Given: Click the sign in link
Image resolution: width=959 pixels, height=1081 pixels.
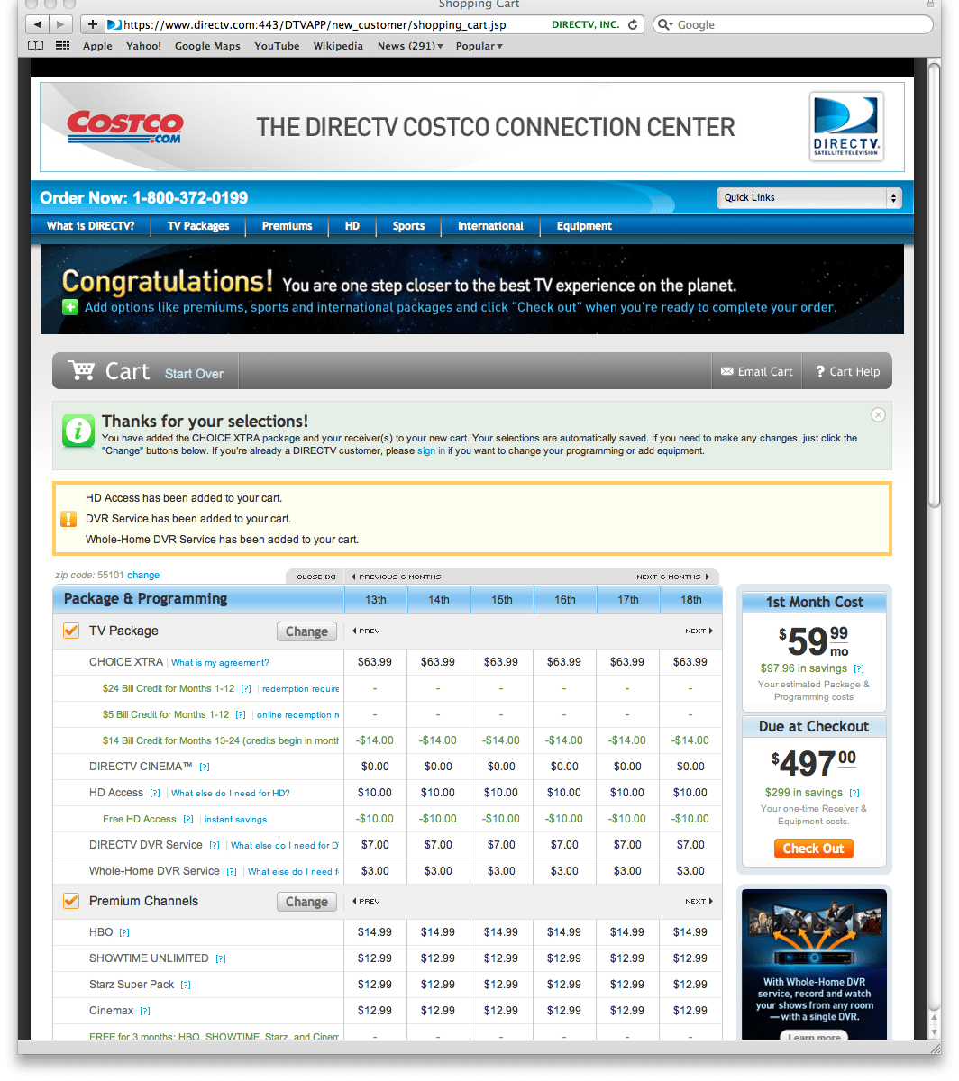Looking at the screenshot, I should pos(431,450).
